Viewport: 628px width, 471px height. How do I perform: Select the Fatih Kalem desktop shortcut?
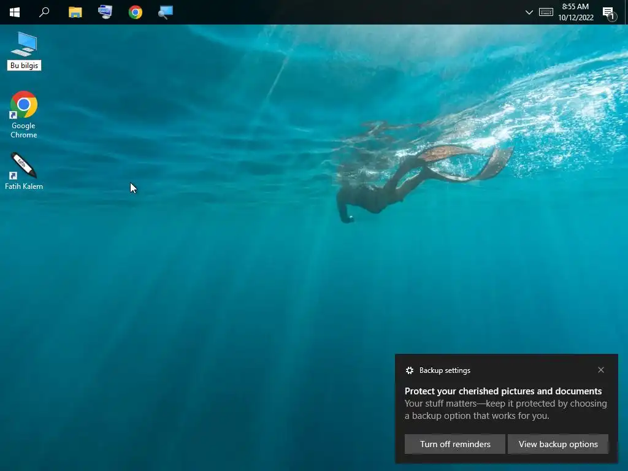point(24,171)
